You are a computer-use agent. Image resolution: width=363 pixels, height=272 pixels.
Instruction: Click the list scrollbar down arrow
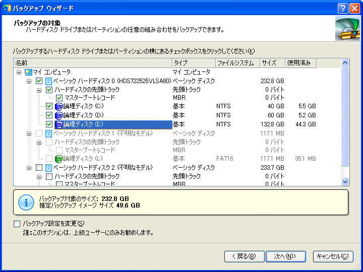345,181
